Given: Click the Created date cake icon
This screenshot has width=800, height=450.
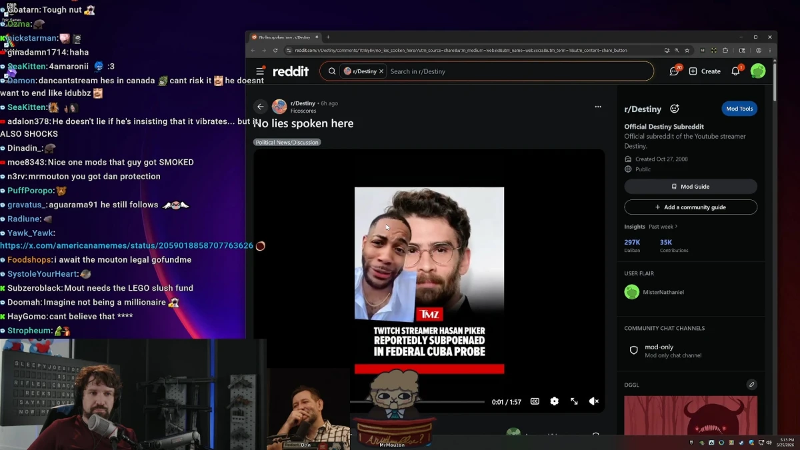Looking at the screenshot, I should coord(628,159).
